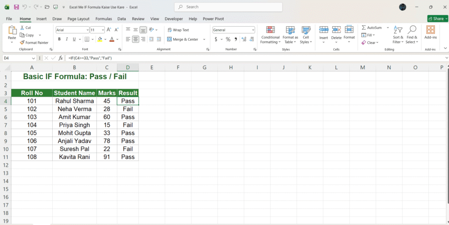The height and width of the screenshot is (225, 449).
Task: Open Format as Table
Action: coord(290,35)
